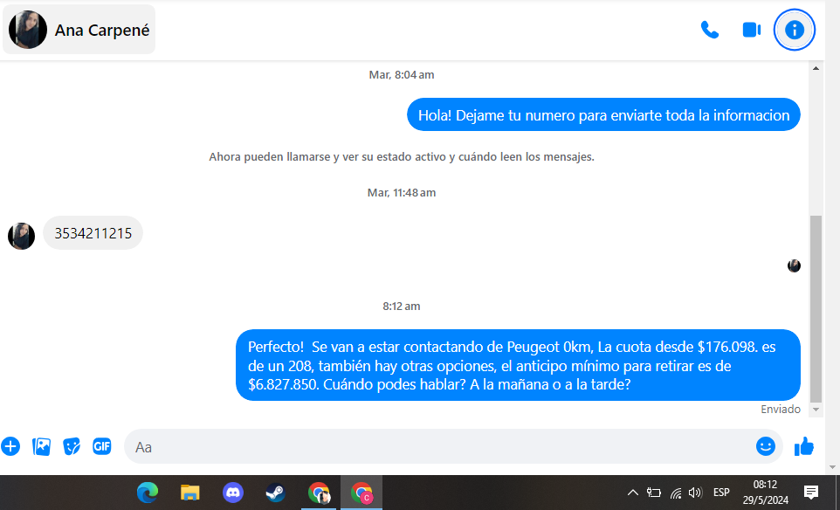The width and height of the screenshot is (840, 510).
Task: Click the message input field
Action: click(437, 446)
